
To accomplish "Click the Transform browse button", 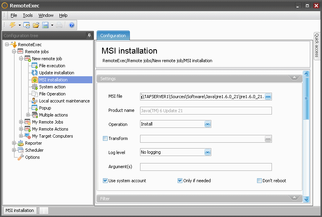I will 268,139.
